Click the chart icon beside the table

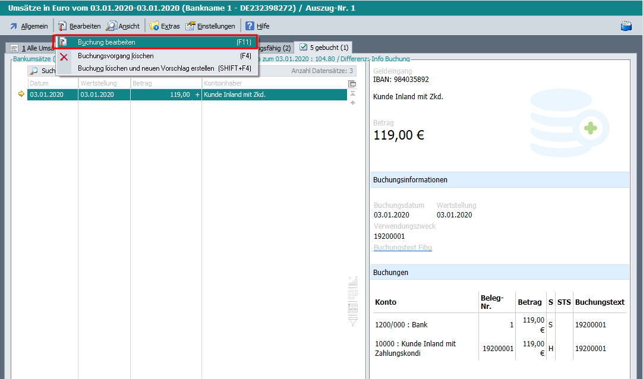tap(352, 280)
